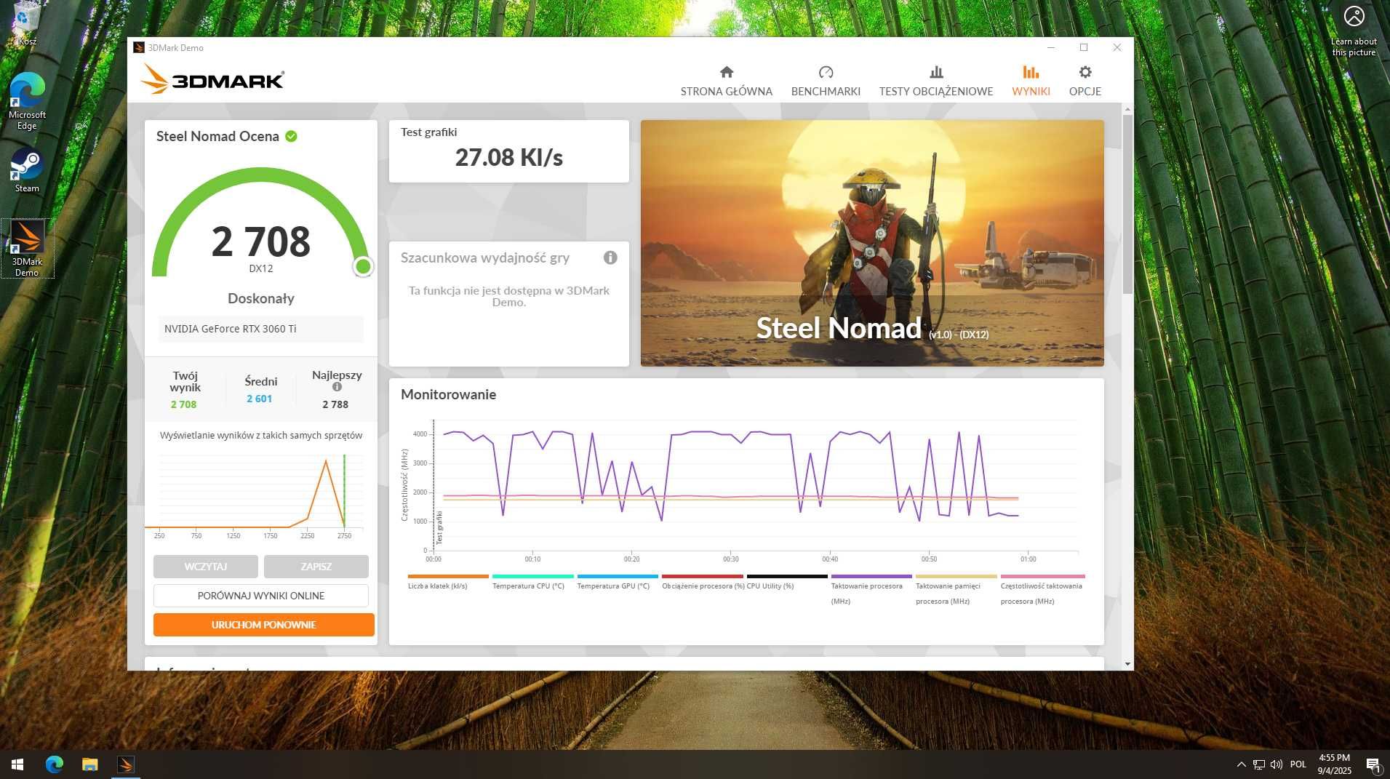1390x779 pixels.
Task: Toggle Taktowanie pamięci procesora legend entry
Action: (956, 590)
